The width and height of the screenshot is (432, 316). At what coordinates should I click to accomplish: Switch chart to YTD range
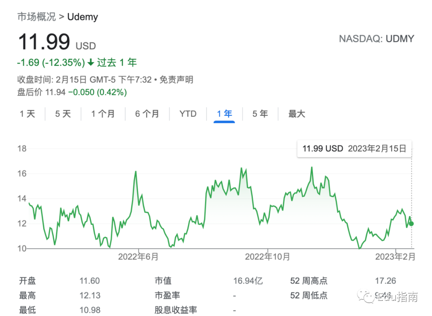click(188, 114)
